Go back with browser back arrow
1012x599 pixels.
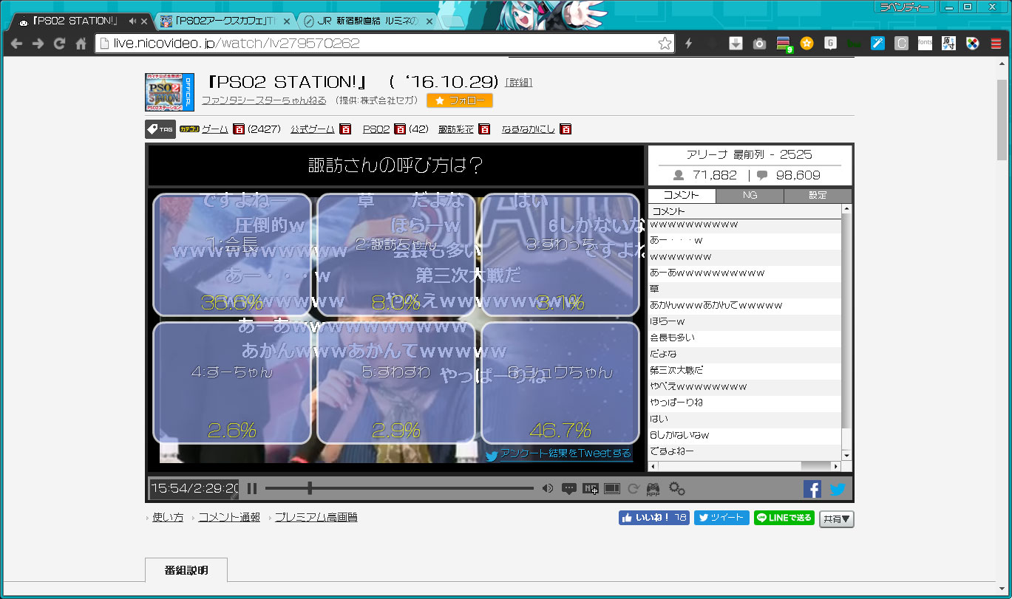(16, 44)
